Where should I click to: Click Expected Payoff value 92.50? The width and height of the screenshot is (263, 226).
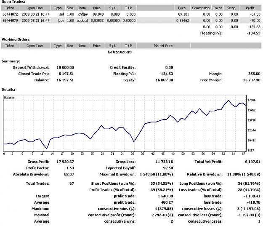pos(168,168)
